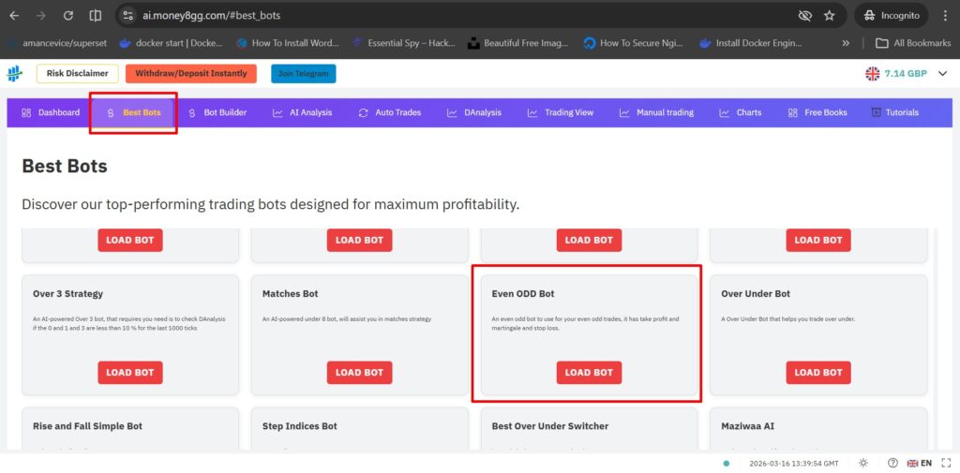Click the Best Bots page heading
This screenshot has width=960, height=473.
(x=65, y=166)
